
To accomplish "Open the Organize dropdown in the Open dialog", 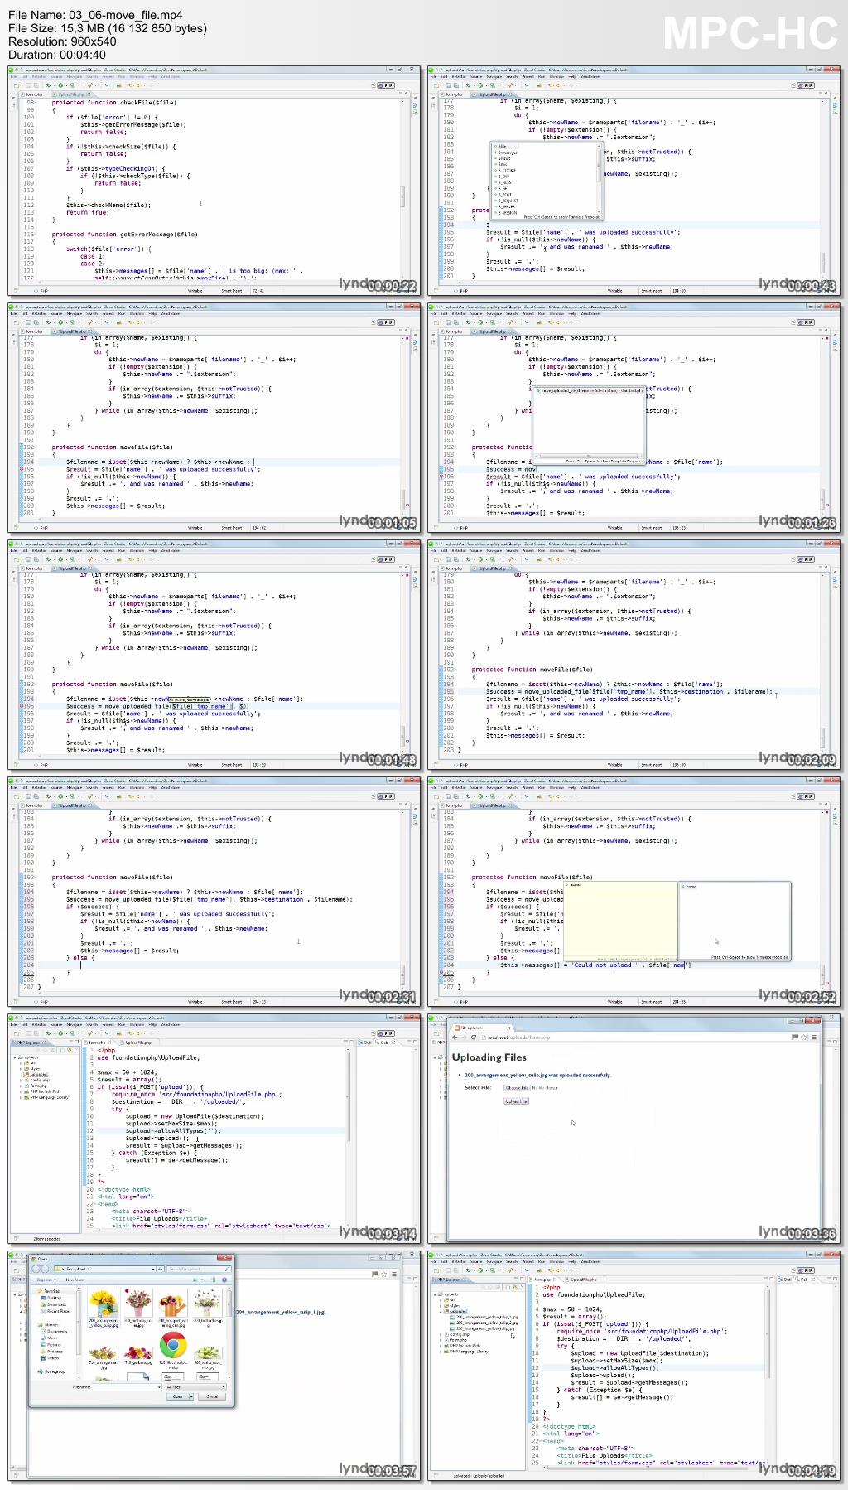I will click(x=46, y=1280).
